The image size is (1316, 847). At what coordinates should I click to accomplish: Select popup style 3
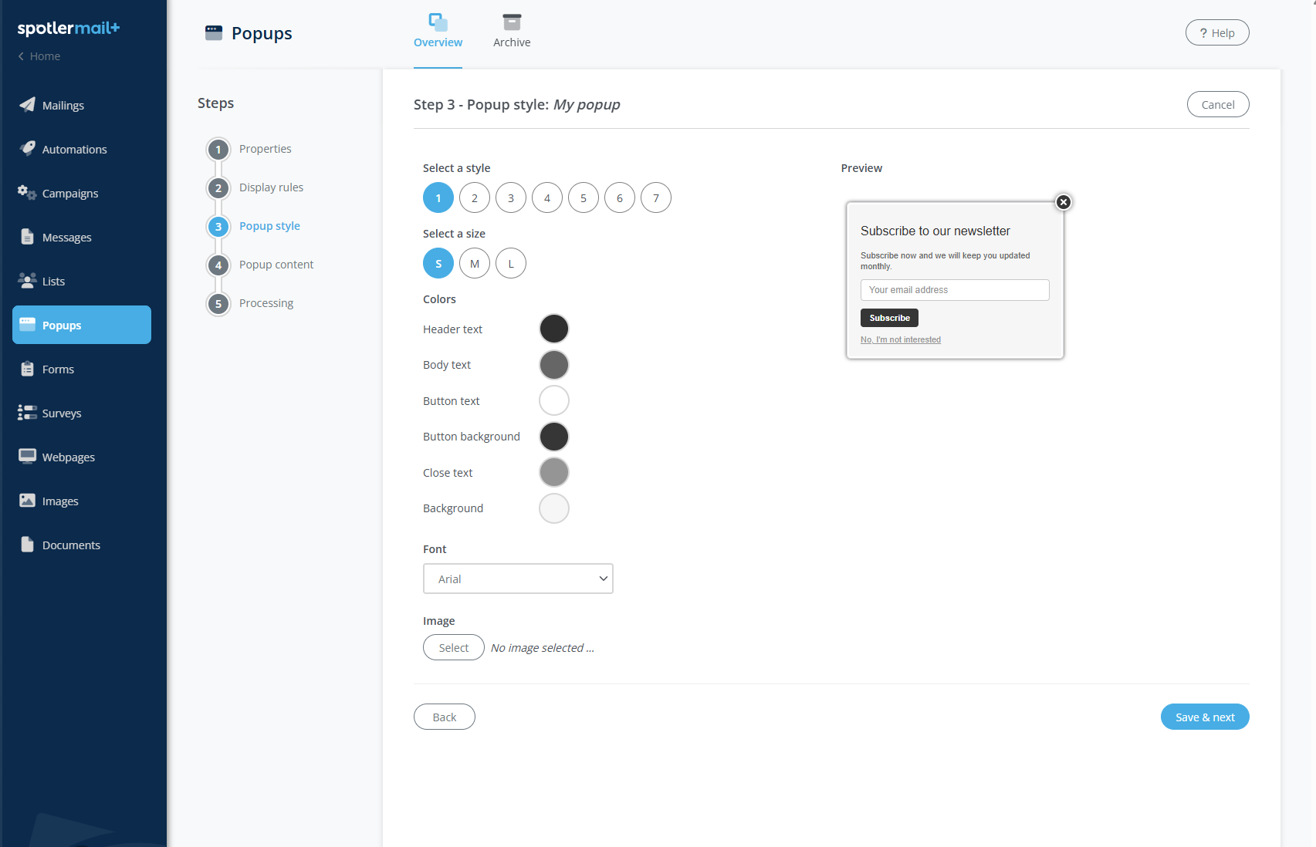coord(511,198)
